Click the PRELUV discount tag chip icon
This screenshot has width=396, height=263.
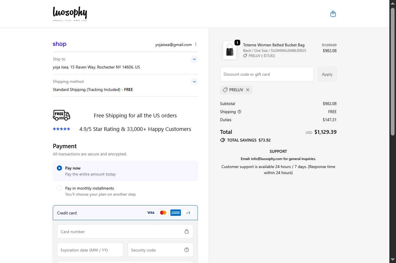tap(225, 90)
